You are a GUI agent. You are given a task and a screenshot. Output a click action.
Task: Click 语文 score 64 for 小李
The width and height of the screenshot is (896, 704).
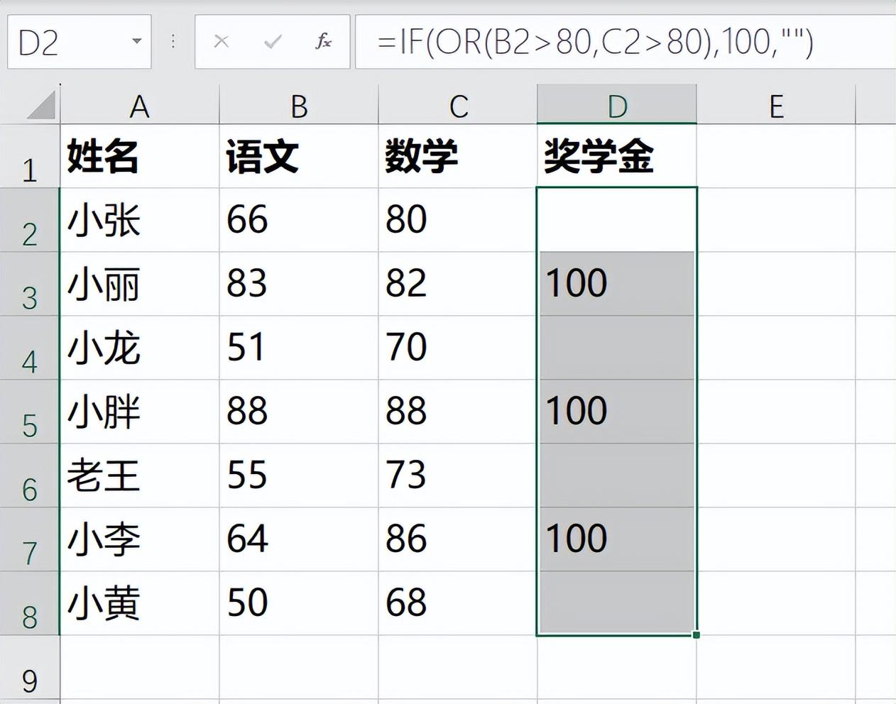coord(299,539)
